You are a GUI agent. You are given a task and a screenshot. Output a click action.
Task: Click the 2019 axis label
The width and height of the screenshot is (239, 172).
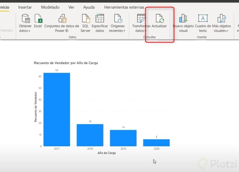[123, 149]
